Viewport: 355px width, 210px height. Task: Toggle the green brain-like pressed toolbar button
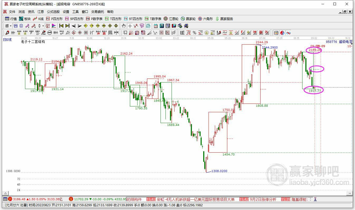tap(148, 26)
